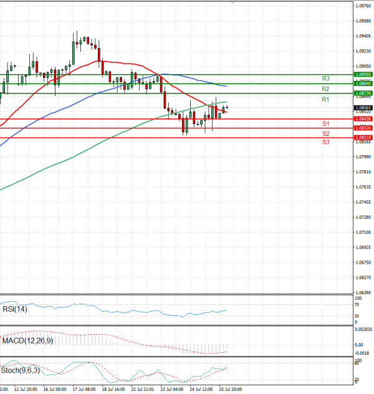Click the 21 Jul 21:01 time label

coord(143,389)
